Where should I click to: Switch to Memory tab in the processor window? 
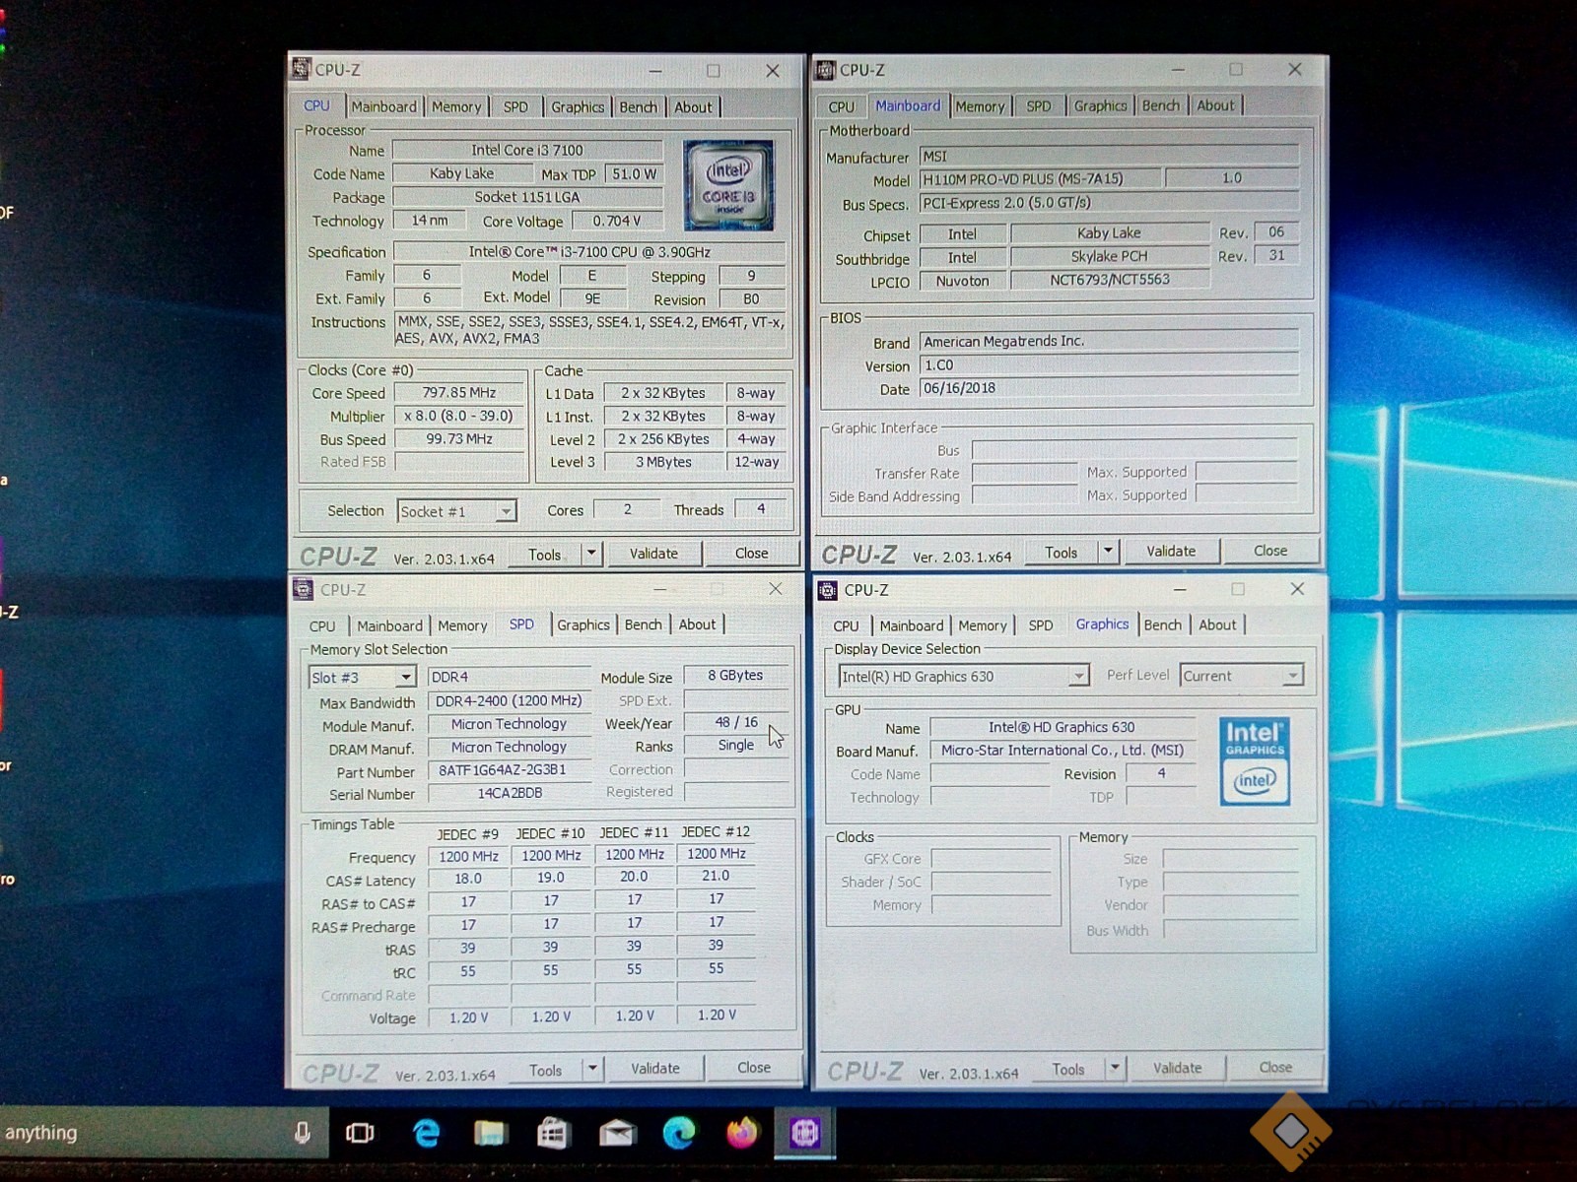(456, 107)
